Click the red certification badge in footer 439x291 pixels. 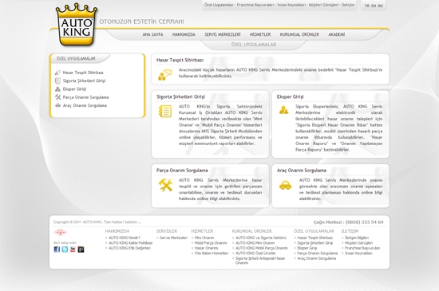pos(60,232)
